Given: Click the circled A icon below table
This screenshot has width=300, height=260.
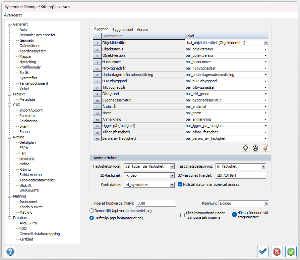Looking at the screenshot, I should coord(255,148).
